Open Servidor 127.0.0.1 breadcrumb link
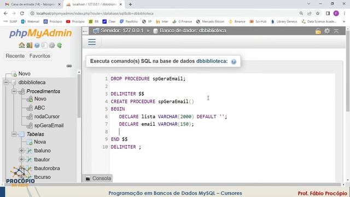350x197 pixels. [122, 31]
